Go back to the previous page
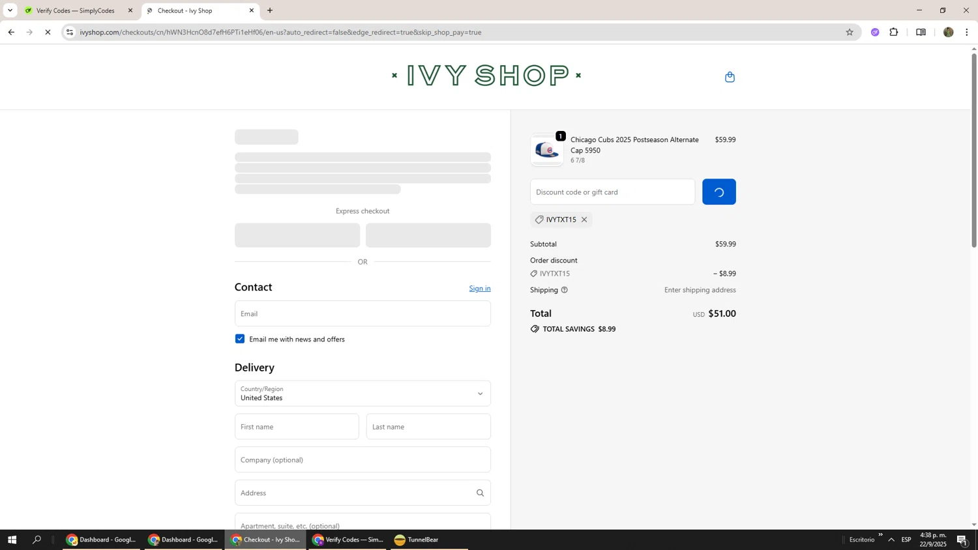The image size is (978, 550). (11, 32)
